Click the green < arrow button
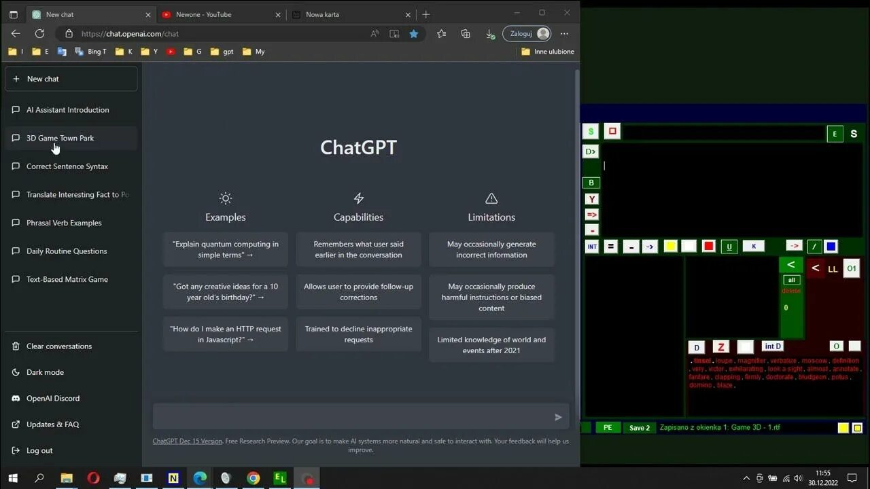 790,265
